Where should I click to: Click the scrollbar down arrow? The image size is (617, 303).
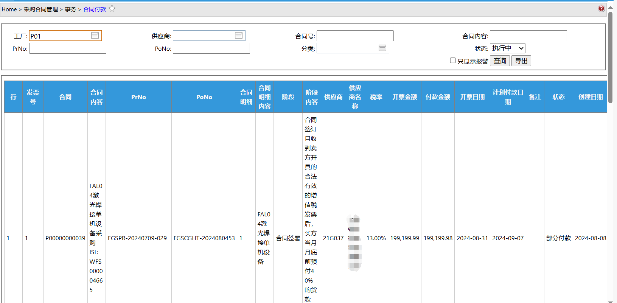(610, 301)
